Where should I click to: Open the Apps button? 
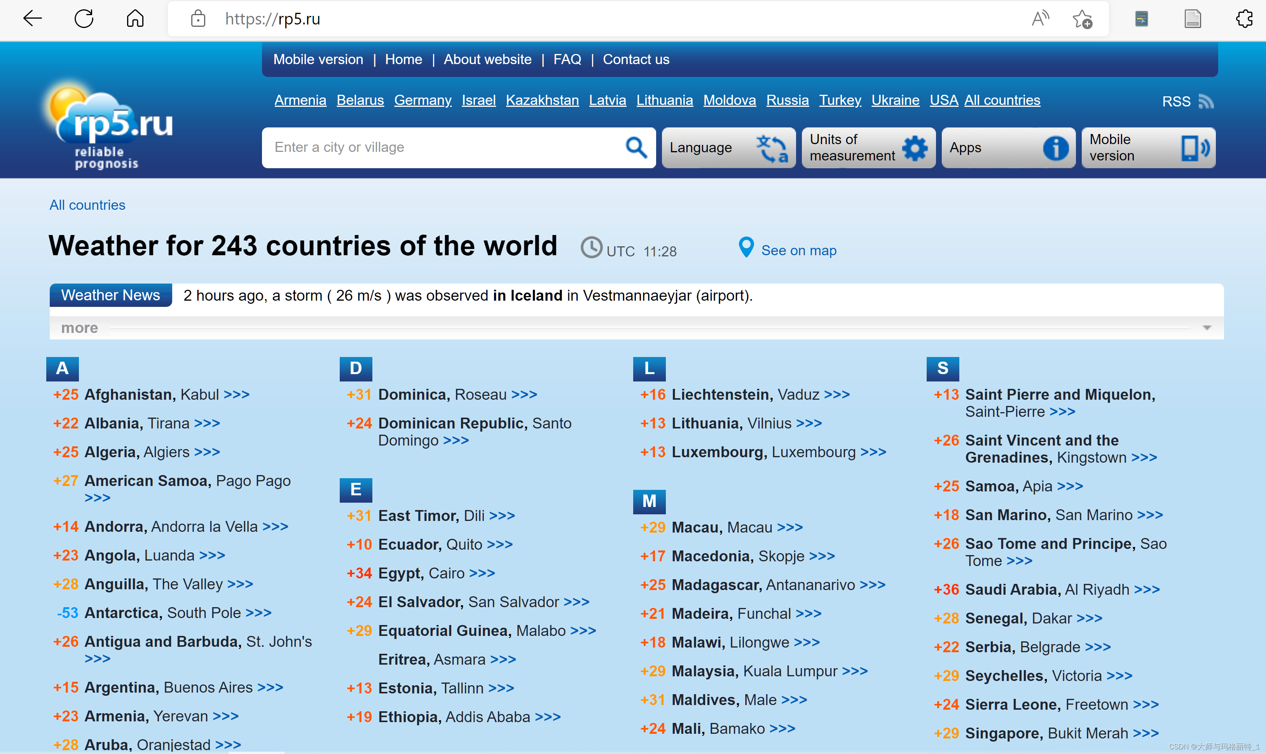[1008, 148]
